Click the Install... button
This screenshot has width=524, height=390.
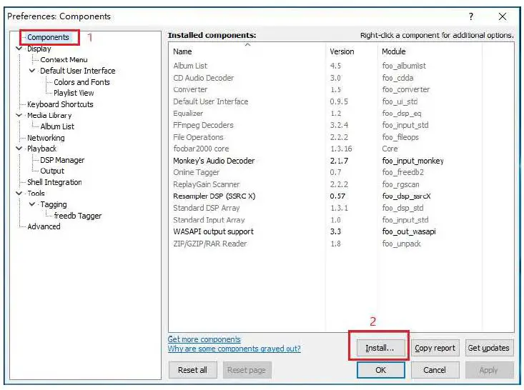pyautogui.click(x=380, y=348)
